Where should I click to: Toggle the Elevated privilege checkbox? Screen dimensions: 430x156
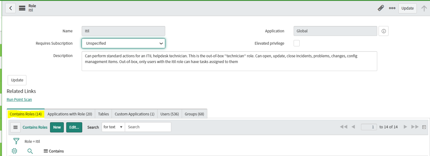(x=297, y=43)
